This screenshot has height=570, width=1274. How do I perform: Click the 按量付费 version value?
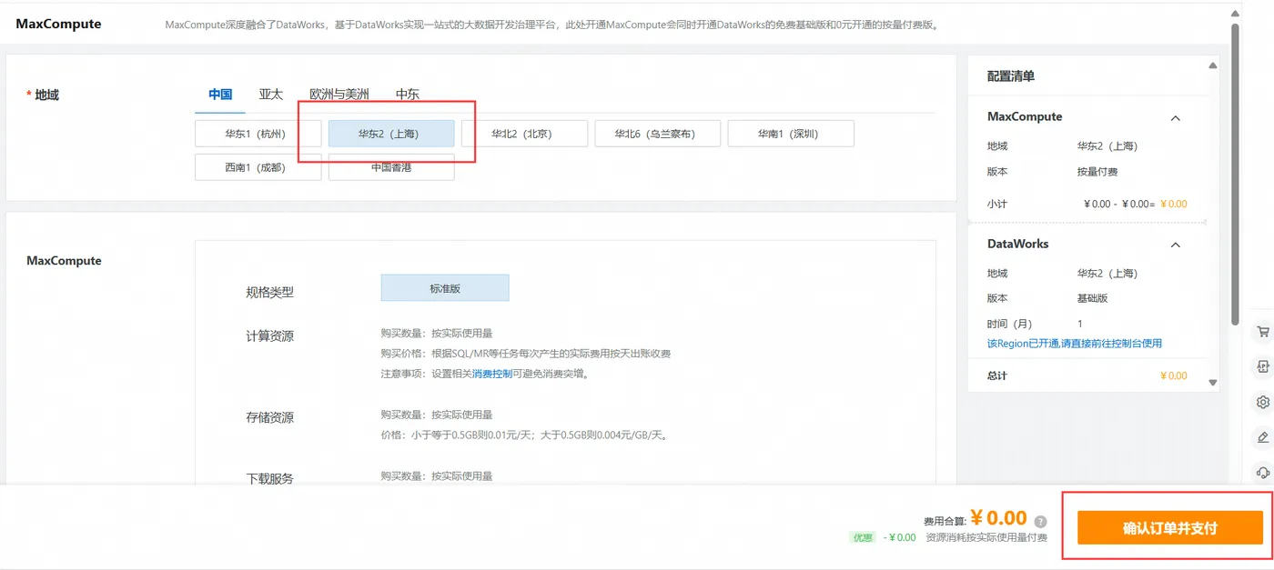tap(1097, 171)
